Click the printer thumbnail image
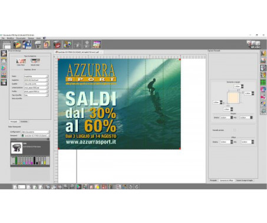The width and height of the screenshot is (267, 223). [17, 147]
